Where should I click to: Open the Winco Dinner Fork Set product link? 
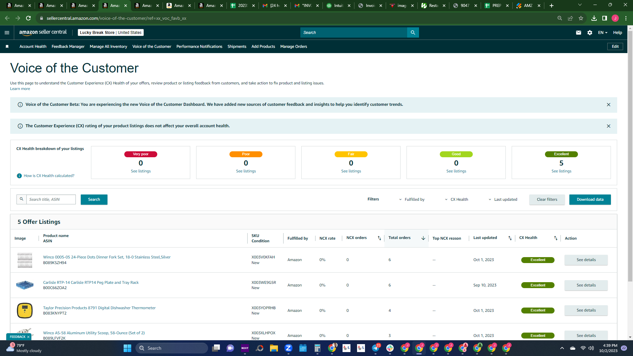(107, 257)
